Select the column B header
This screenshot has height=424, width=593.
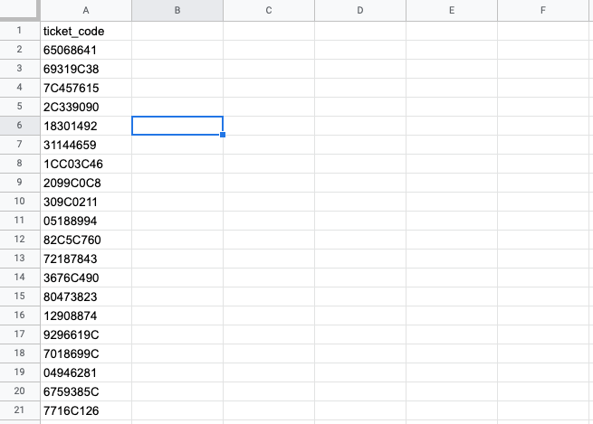(177, 10)
